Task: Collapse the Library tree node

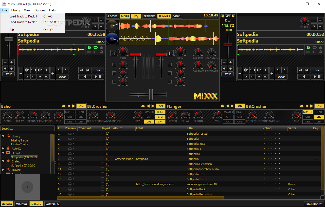Action: click(x=3, y=136)
